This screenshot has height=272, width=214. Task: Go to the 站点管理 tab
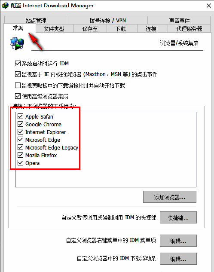click(36, 21)
